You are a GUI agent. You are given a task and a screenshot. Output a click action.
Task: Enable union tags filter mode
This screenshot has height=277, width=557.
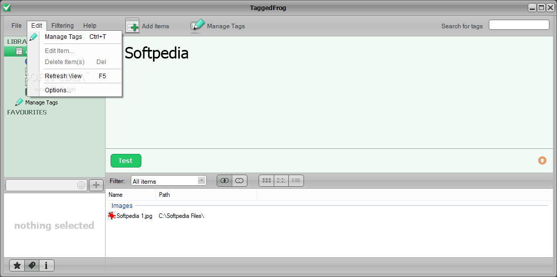click(x=240, y=181)
